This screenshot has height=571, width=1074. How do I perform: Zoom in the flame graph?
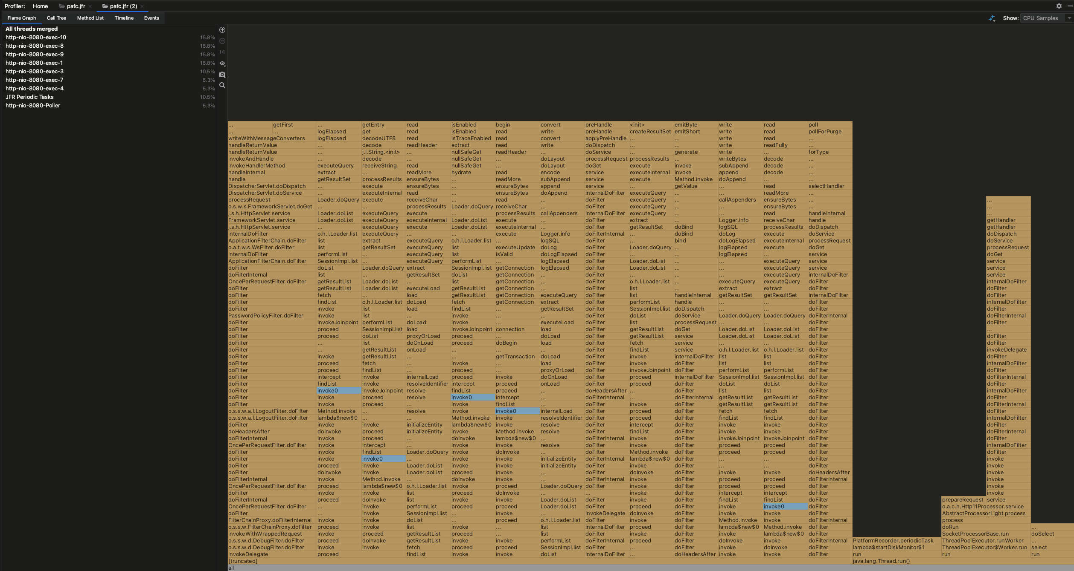pos(222,30)
